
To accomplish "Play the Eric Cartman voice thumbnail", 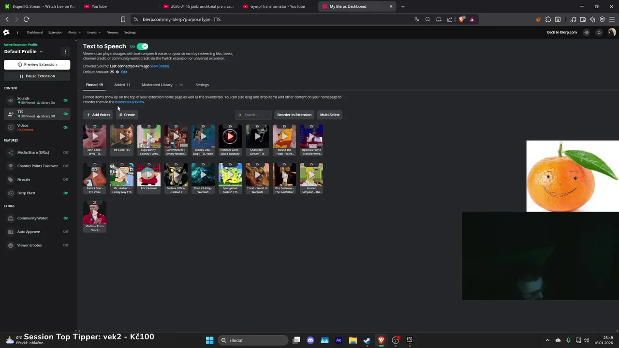I will pos(149,174).
